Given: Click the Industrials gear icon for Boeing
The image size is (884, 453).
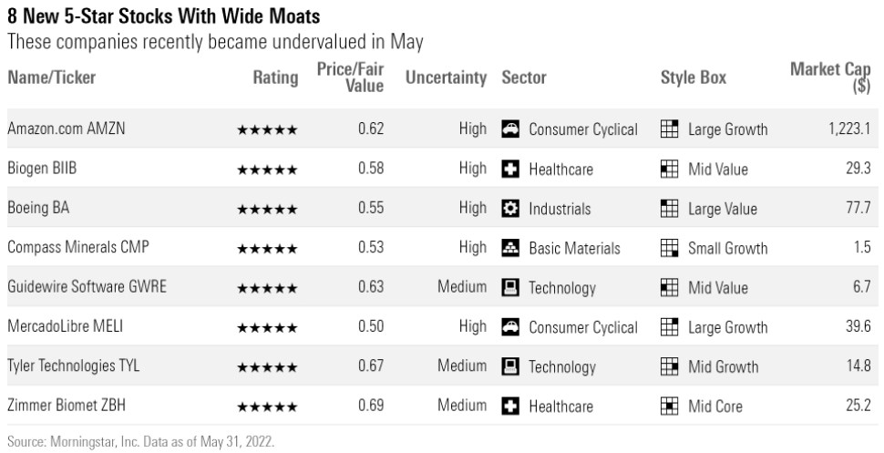Looking at the screenshot, I should [511, 209].
